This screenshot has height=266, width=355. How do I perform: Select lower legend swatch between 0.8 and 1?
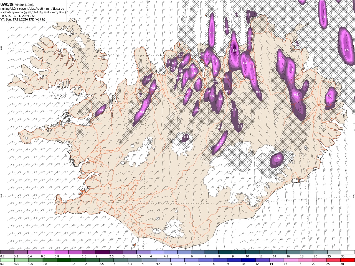50,260
